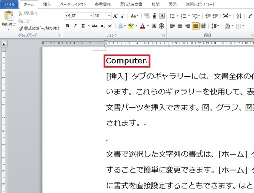Toggle Underline formatting

83,26
